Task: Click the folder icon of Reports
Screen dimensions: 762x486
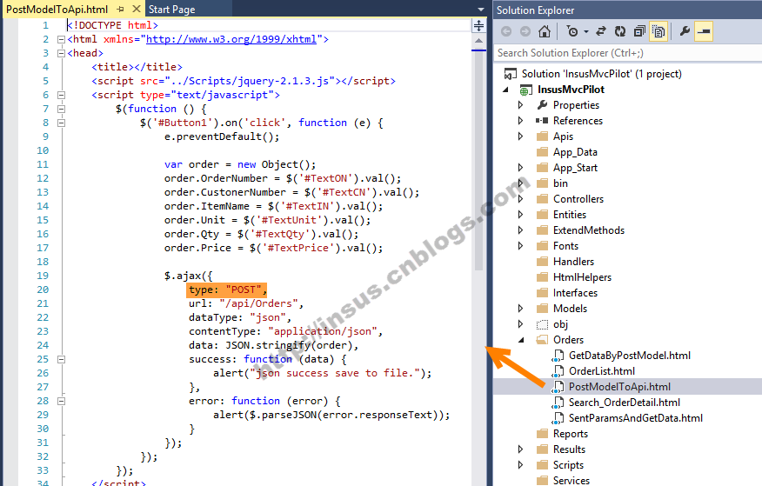Action: tap(542, 434)
